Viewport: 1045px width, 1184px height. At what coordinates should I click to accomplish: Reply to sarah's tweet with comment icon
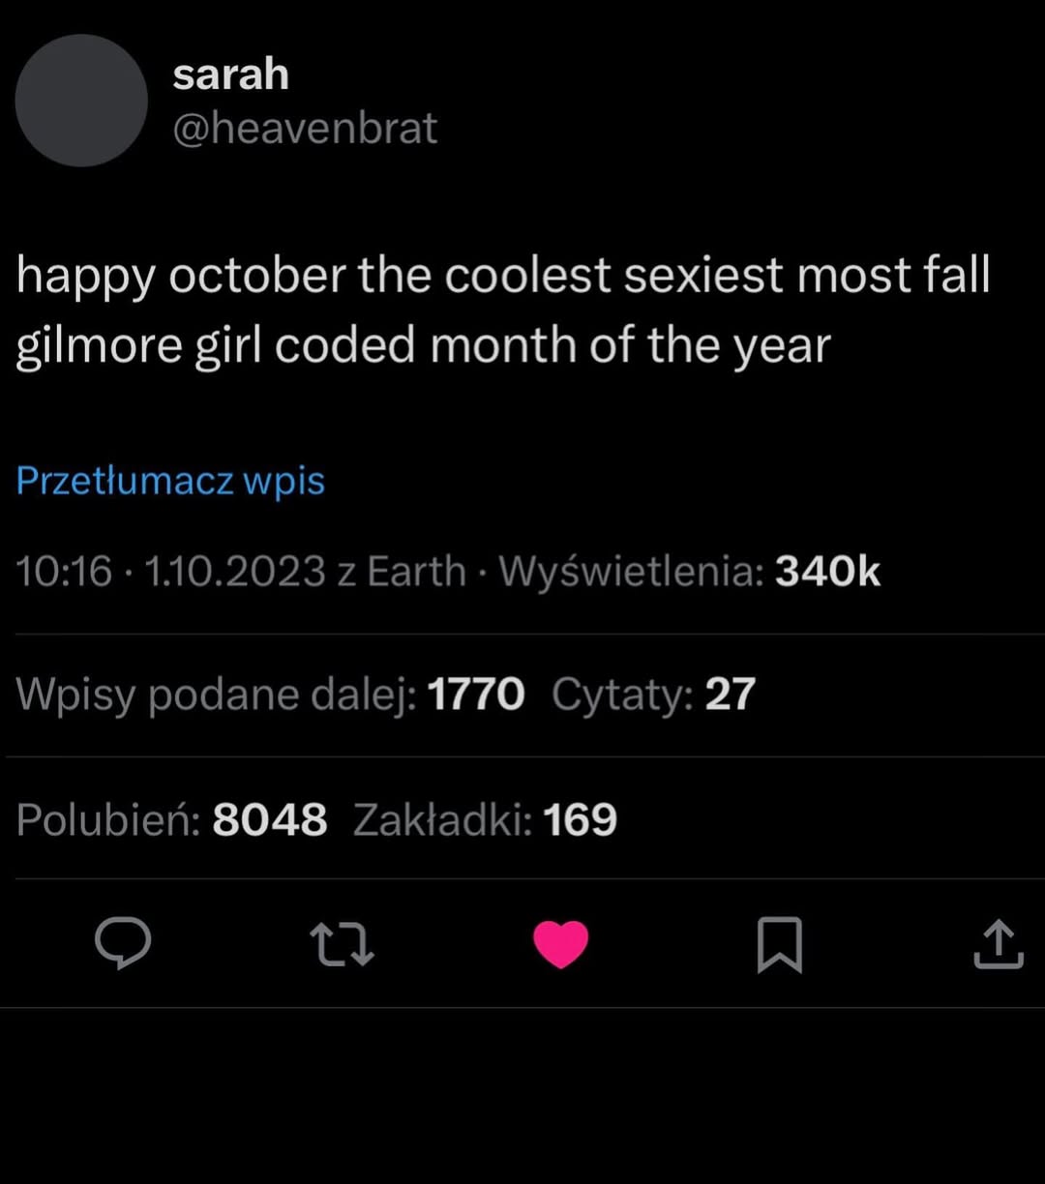(123, 943)
